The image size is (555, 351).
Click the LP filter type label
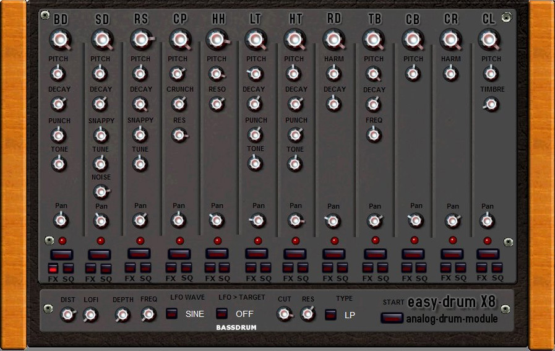(x=350, y=315)
